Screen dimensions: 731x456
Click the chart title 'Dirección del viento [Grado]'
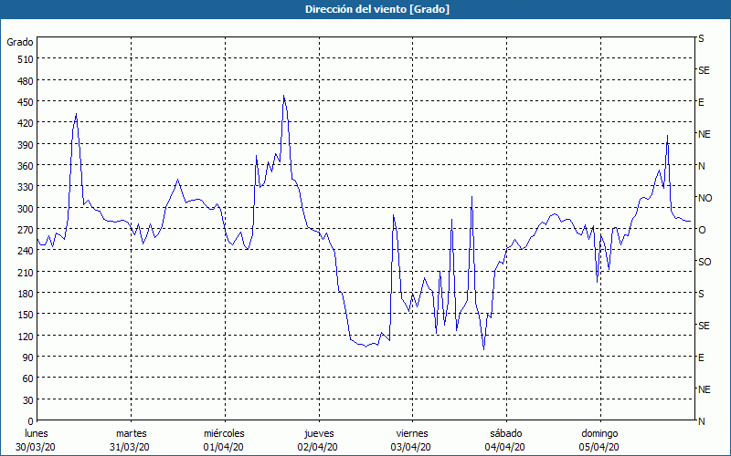pyautogui.click(x=377, y=9)
